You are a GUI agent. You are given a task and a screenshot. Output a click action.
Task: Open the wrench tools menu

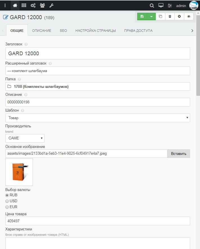pyautogui.click(x=51, y=5)
